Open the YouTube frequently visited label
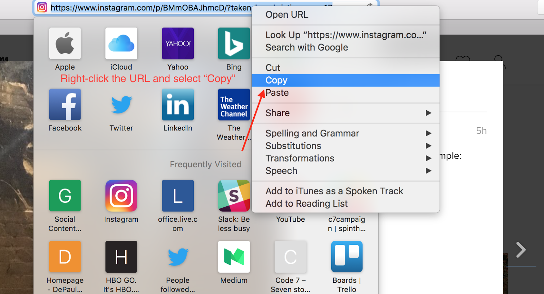This screenshot has height=294, width=544. pyautogui.click(x=290, y=219)
